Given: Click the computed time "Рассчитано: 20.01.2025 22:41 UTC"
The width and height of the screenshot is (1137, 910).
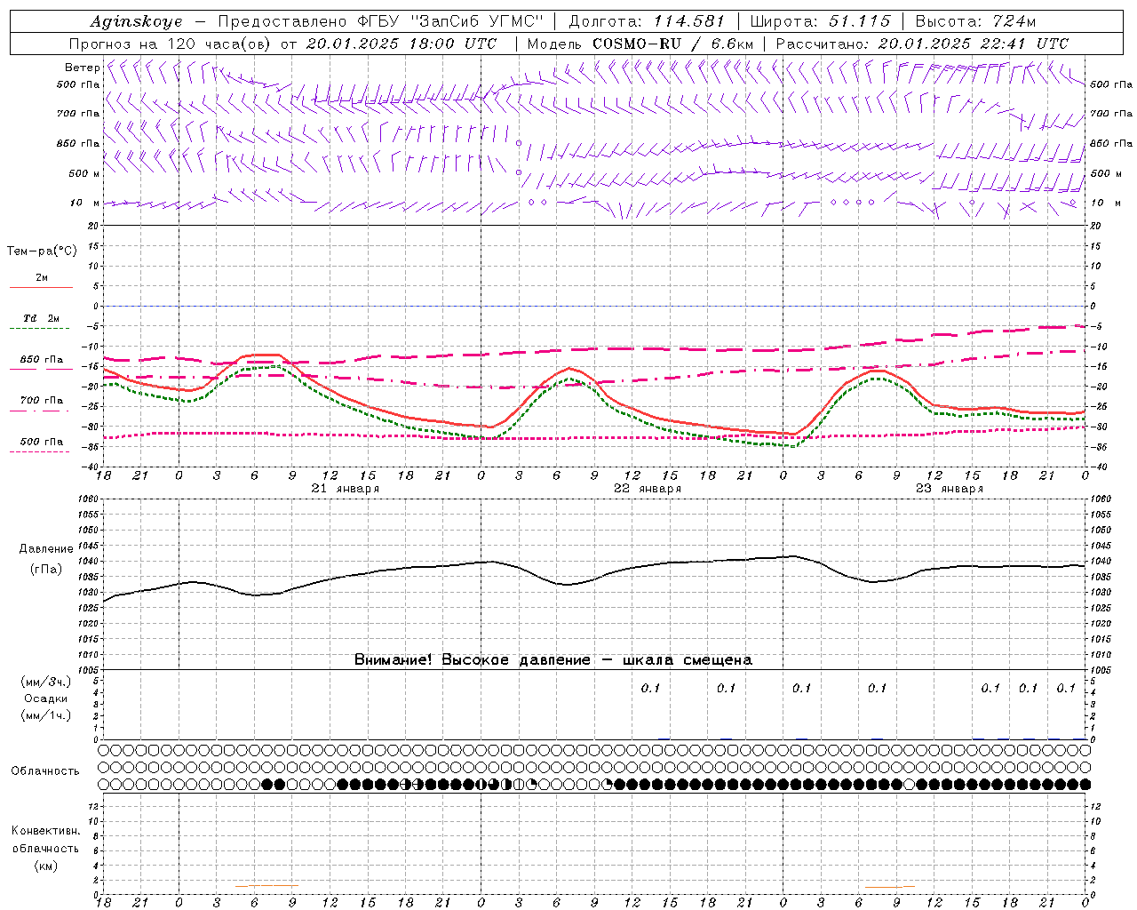Looking at the screenshot, I should tap(922, 44).
